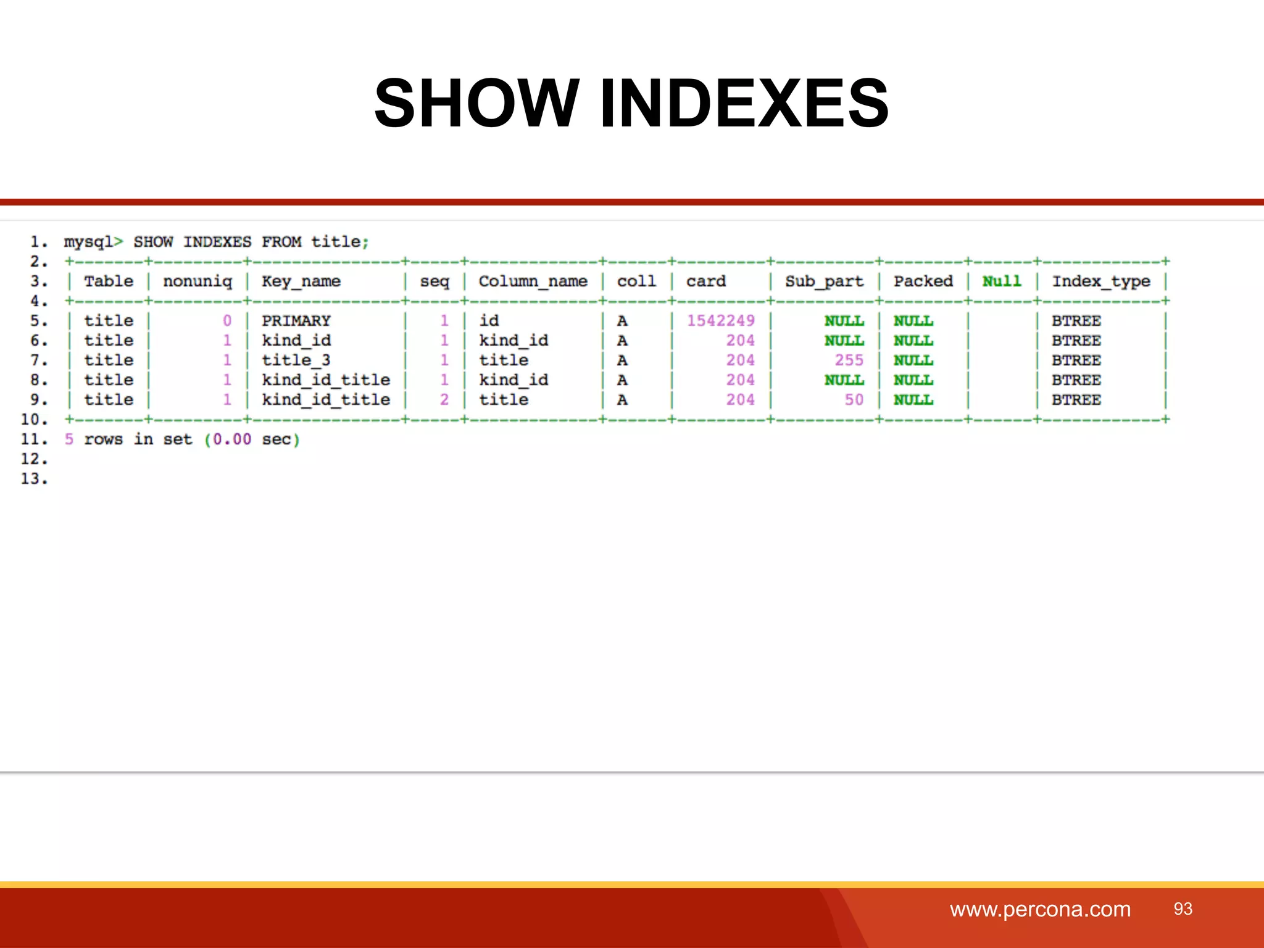
Task: Click line number 10. in the code gutter
Action: tap(35, 420)
